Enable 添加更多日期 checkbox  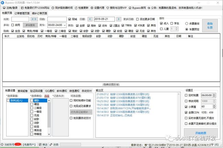[137, 19]
